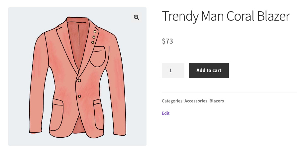297x153 pixels.
Task: Click the purple Edit link
Action: pos(166,113)
